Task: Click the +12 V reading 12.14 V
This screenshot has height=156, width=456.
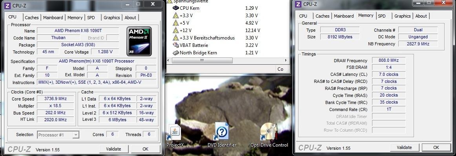Action: click(x=253, y=30)
